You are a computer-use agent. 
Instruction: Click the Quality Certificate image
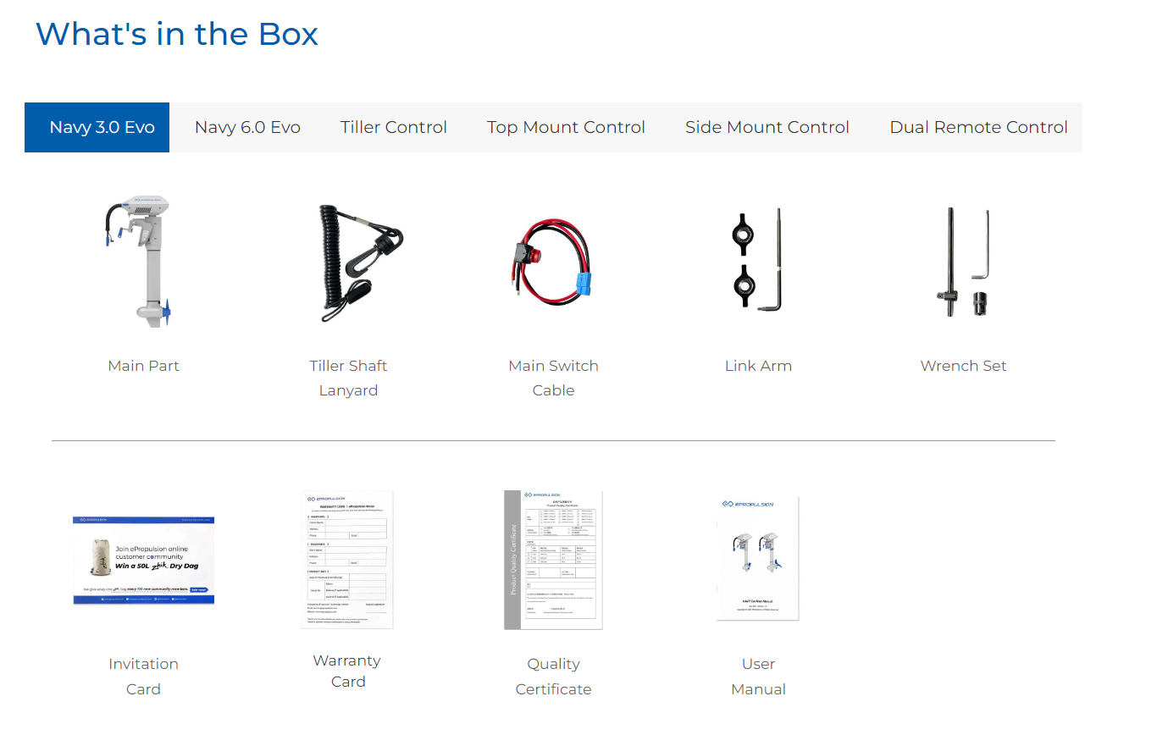tap(553, 560)
